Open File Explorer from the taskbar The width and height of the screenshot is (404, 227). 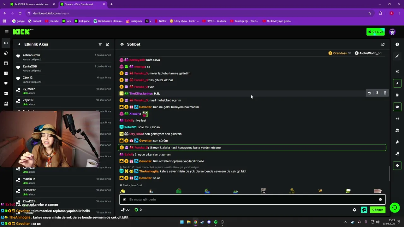[188, 222]
